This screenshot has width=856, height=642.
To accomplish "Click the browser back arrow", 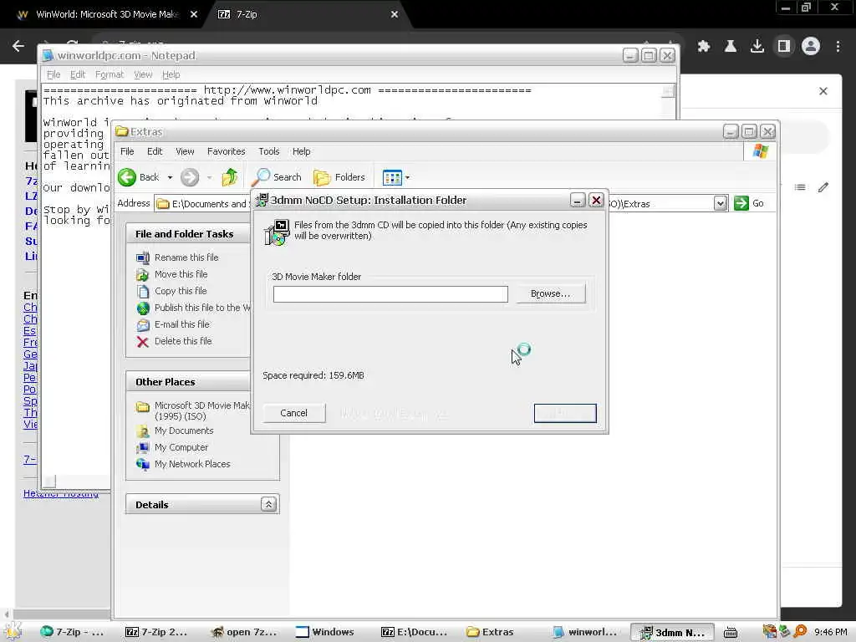I will point(18,47).
